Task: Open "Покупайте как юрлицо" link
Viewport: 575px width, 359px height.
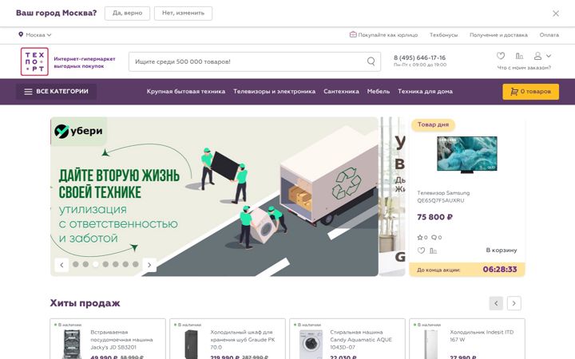Action: (x=387, y=35)
